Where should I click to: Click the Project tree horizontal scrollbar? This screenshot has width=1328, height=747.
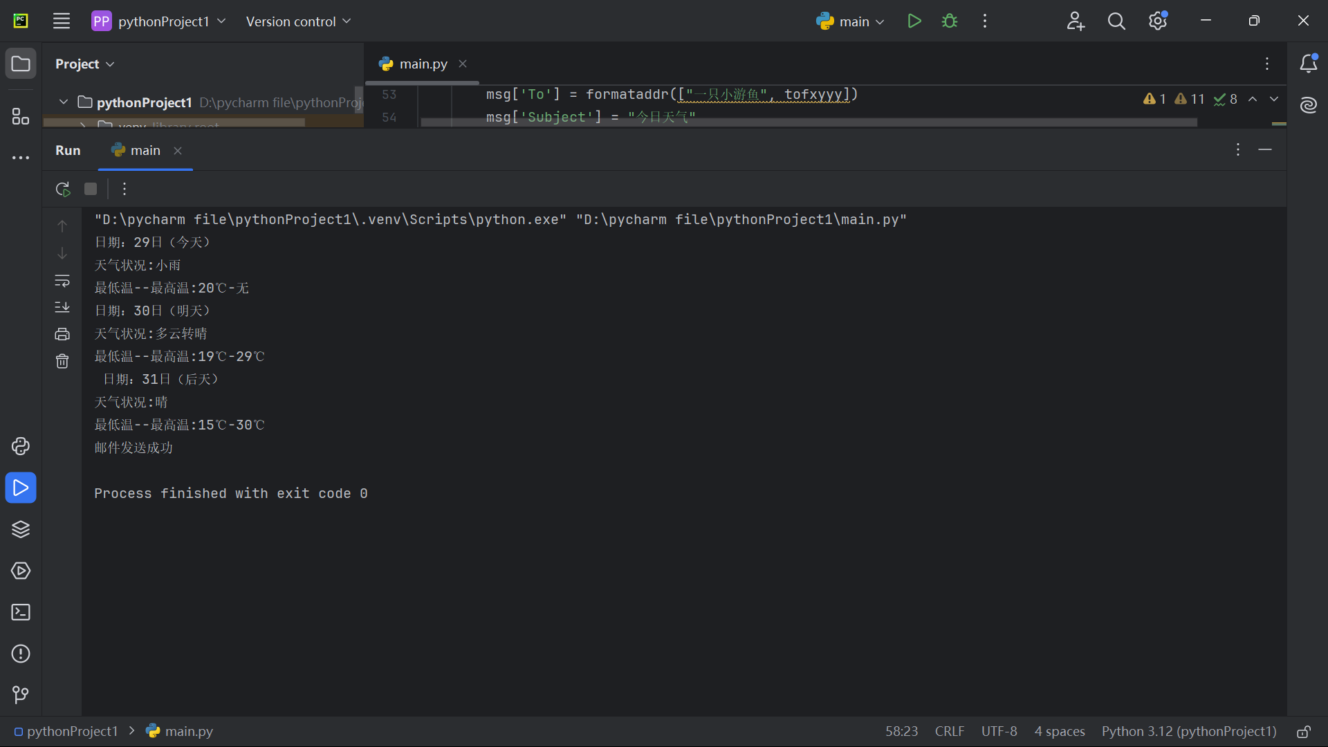[174, 122]
